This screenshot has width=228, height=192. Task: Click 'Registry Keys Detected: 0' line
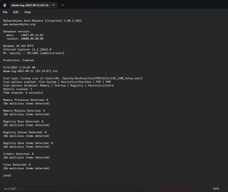click(x=23, y=121)
